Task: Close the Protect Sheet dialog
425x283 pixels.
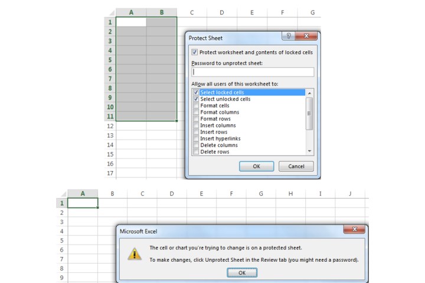Action: coord(306,37)
